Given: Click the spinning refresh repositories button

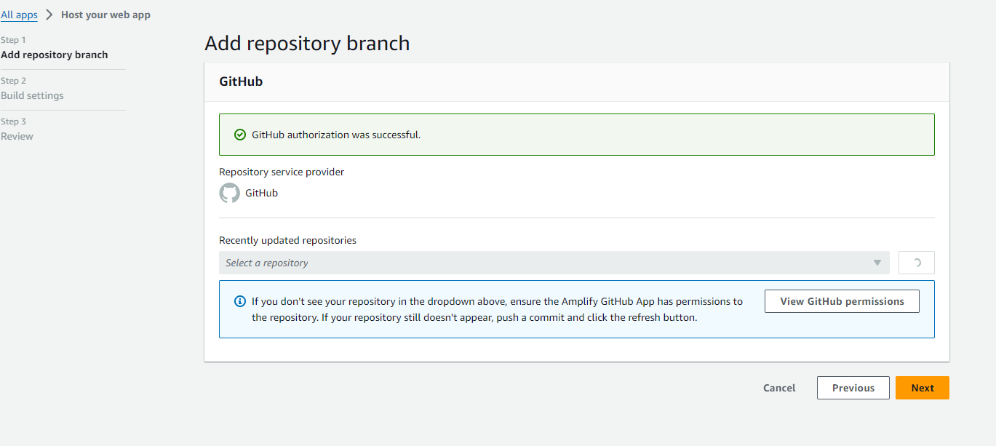Looking at the screenshot, I should tap(917, 263).
